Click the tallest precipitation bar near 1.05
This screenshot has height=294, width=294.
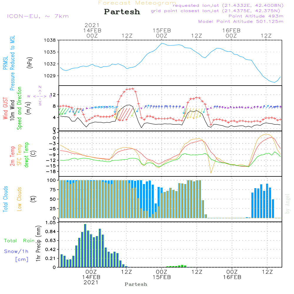tap(85, 245)
